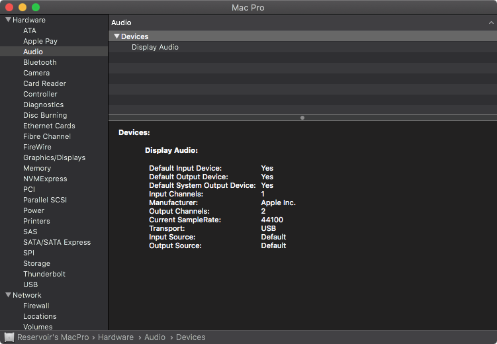Screen dimensions: 497x344
Task: Click Devices in the path bar
Action: 191,337
